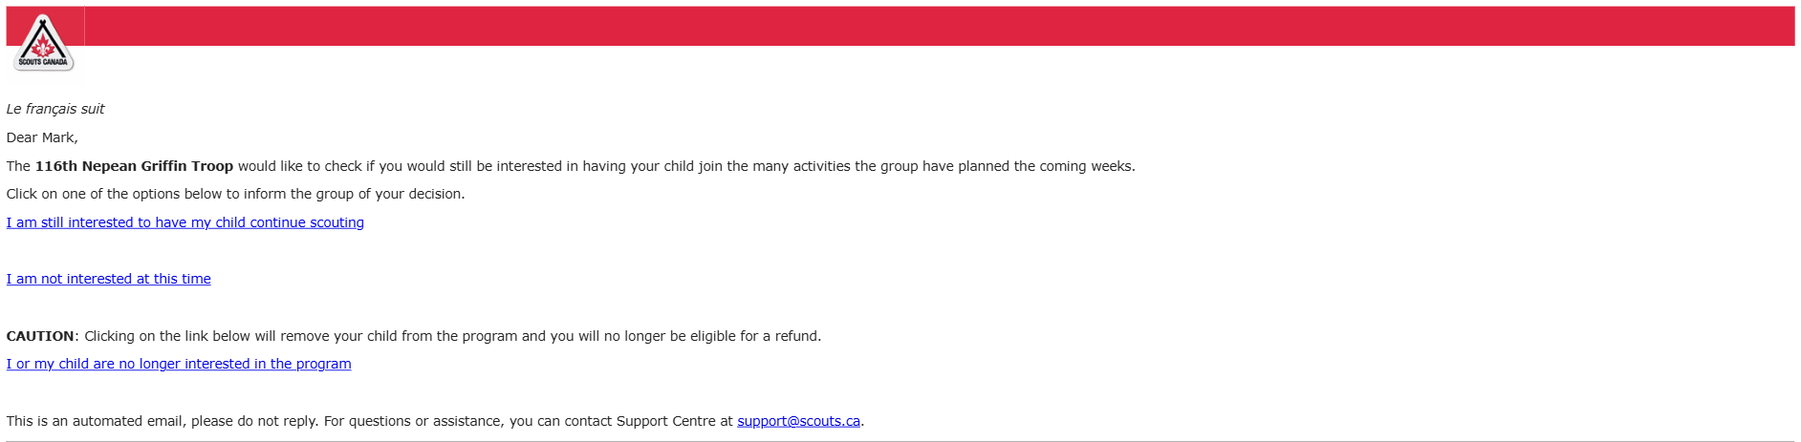Click the bold 116th Nepean Griffin Troop name

click(134, 166)
